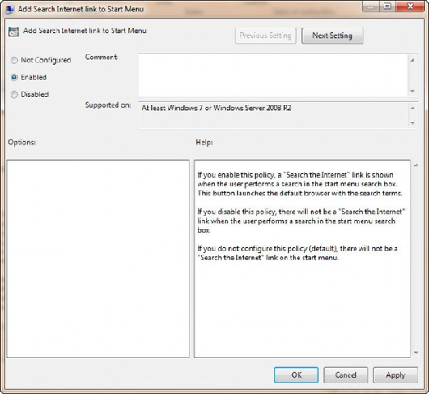Confirm changes with the OK button
Viewport: 429px width, 394px height.
click(x=296, y=375)
